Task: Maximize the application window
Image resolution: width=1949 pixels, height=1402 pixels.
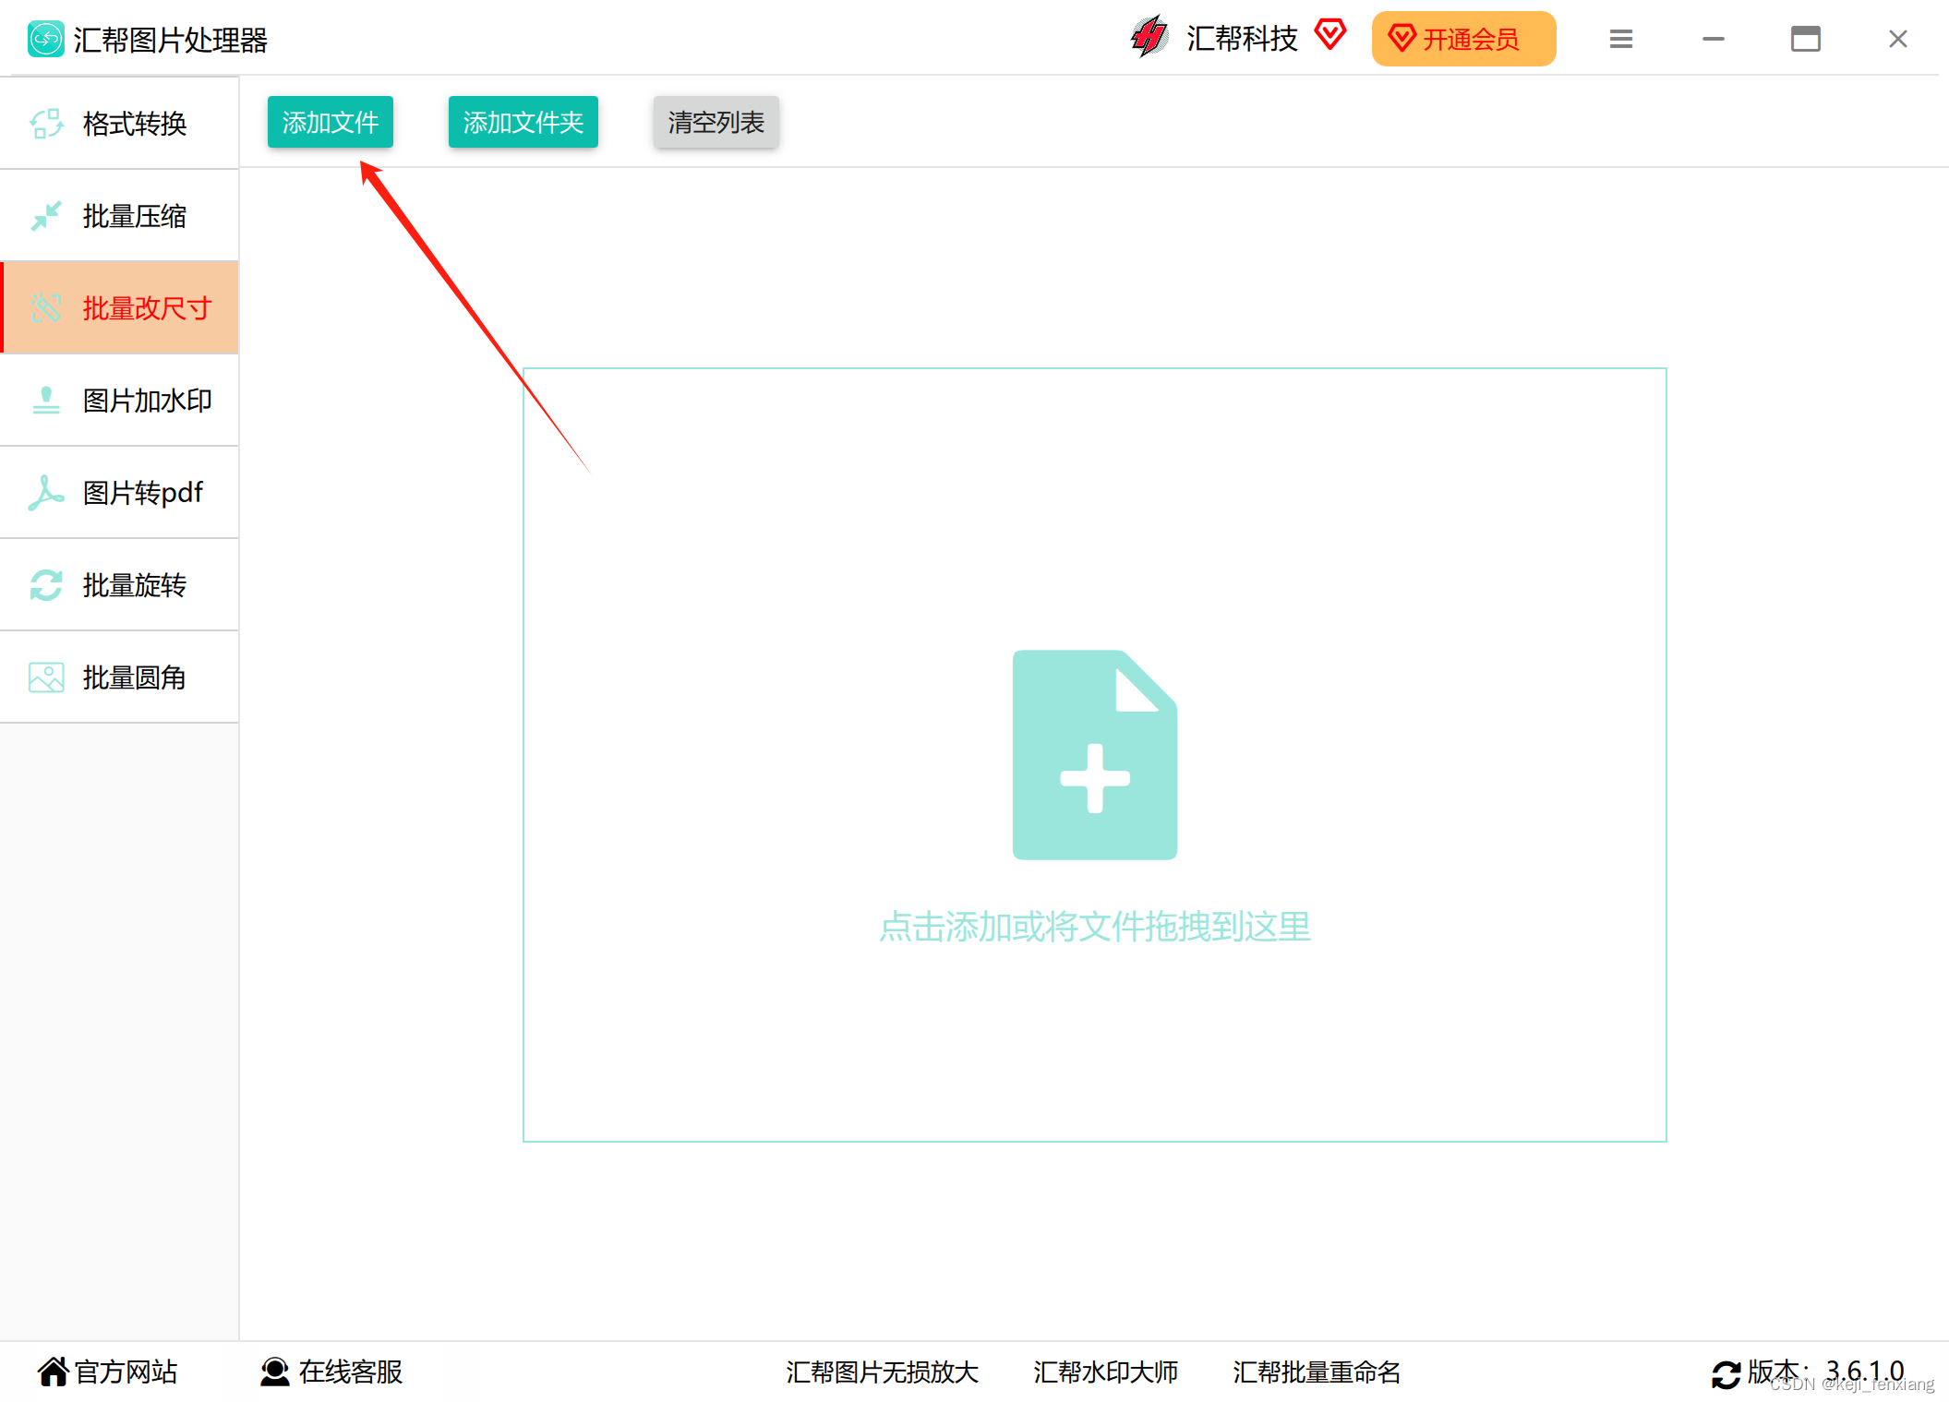Action: coord(1806,39)
